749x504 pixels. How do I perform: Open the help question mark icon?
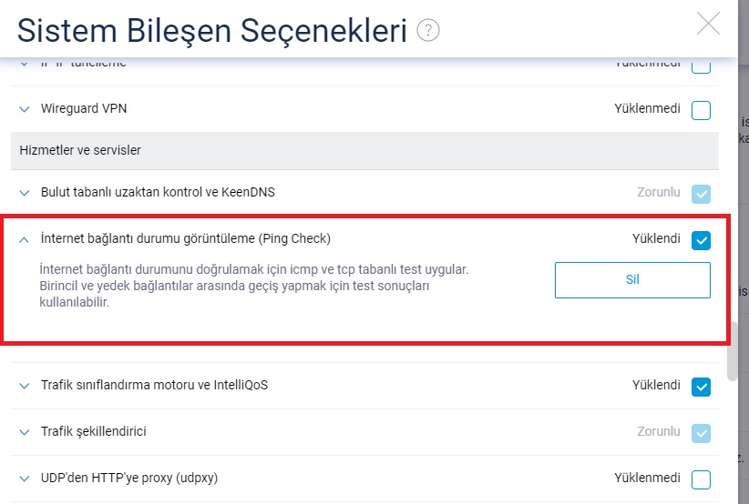(x=428, y=31)
